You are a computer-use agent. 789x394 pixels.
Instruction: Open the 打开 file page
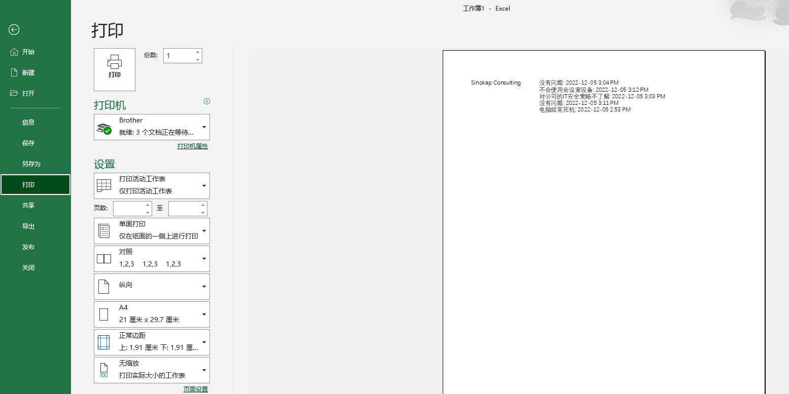tap(28, 93)
